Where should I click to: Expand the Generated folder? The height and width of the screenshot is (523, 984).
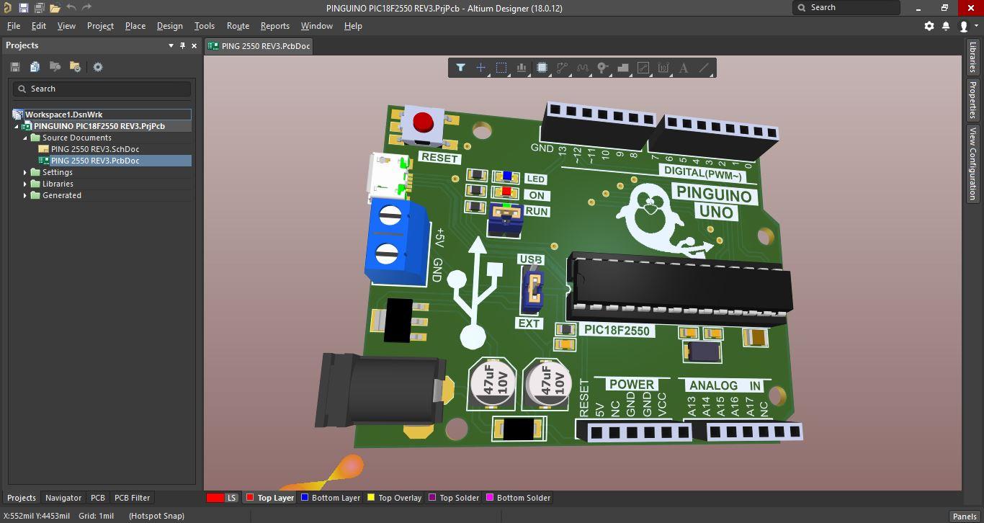tap(25, 195)
